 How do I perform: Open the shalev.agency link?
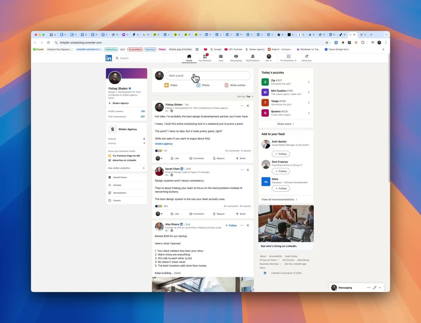(164, 144)
